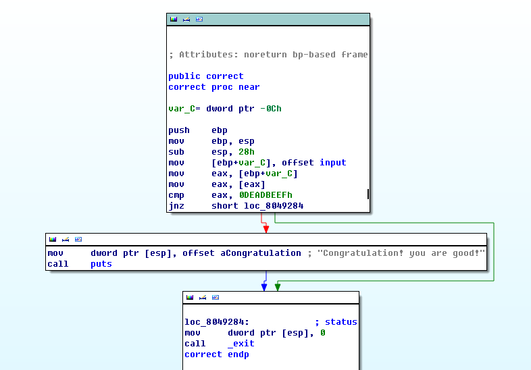
Task: Click the 0DEADBEEFh constant in cmp
Action: [265, 195]
